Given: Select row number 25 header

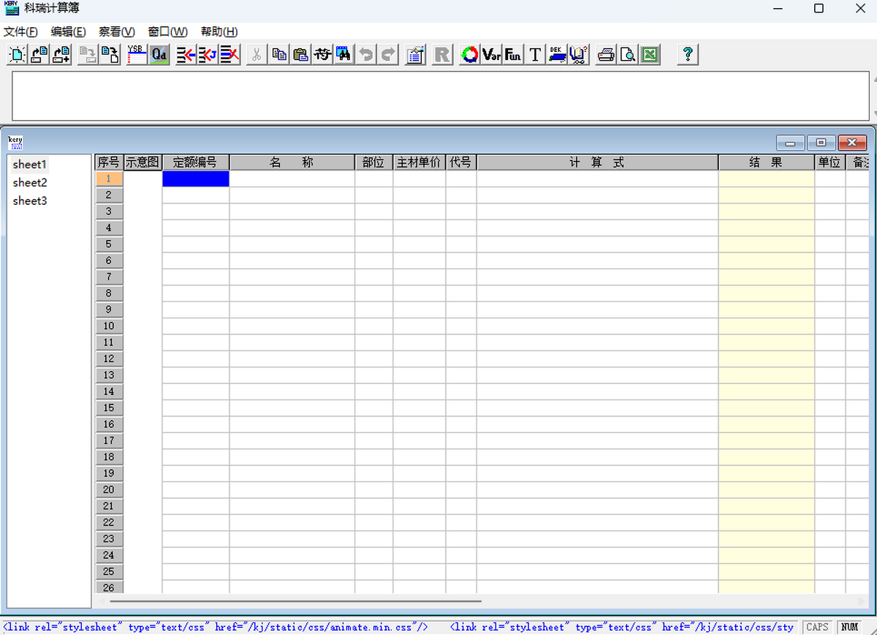Looking at the screenshot, I should click(x=109, y=572).
